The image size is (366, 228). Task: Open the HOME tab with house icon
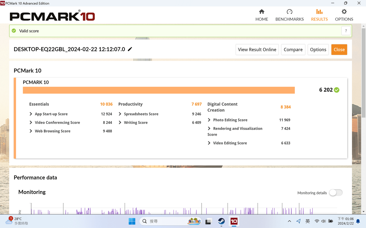[262, 15]
